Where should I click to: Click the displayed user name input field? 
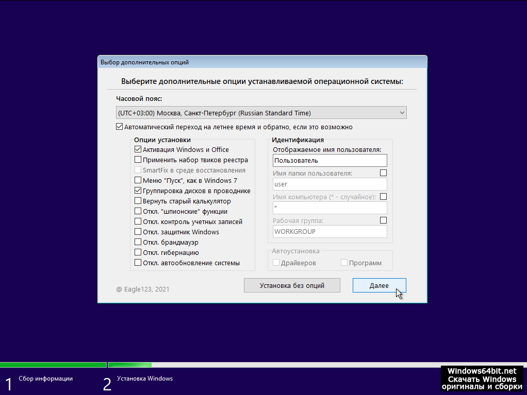coord(330,160)
